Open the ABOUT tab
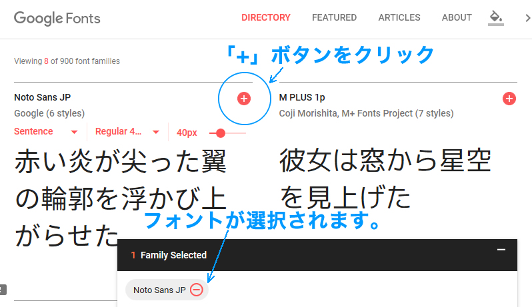532x307 pixels. point(457,17)
